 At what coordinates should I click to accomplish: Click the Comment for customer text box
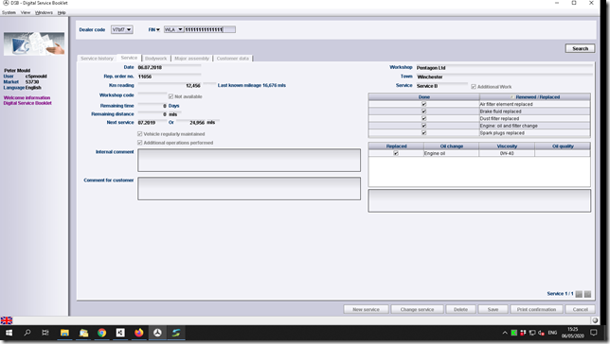tap(249, 189)
